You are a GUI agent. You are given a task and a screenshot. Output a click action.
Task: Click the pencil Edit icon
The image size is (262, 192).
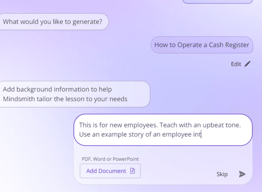[247, 64]
